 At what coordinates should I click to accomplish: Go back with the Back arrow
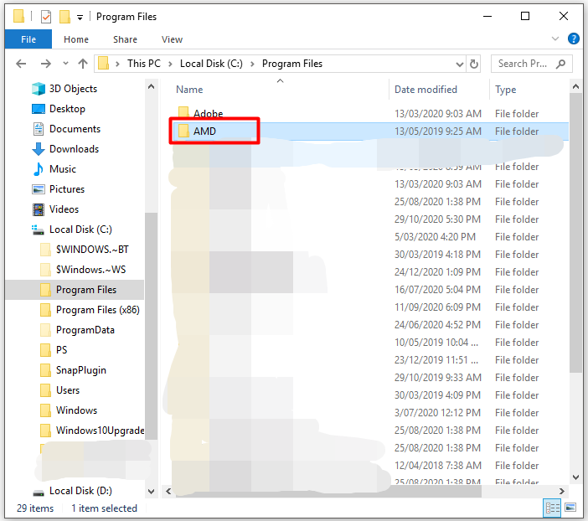(21, 64)
